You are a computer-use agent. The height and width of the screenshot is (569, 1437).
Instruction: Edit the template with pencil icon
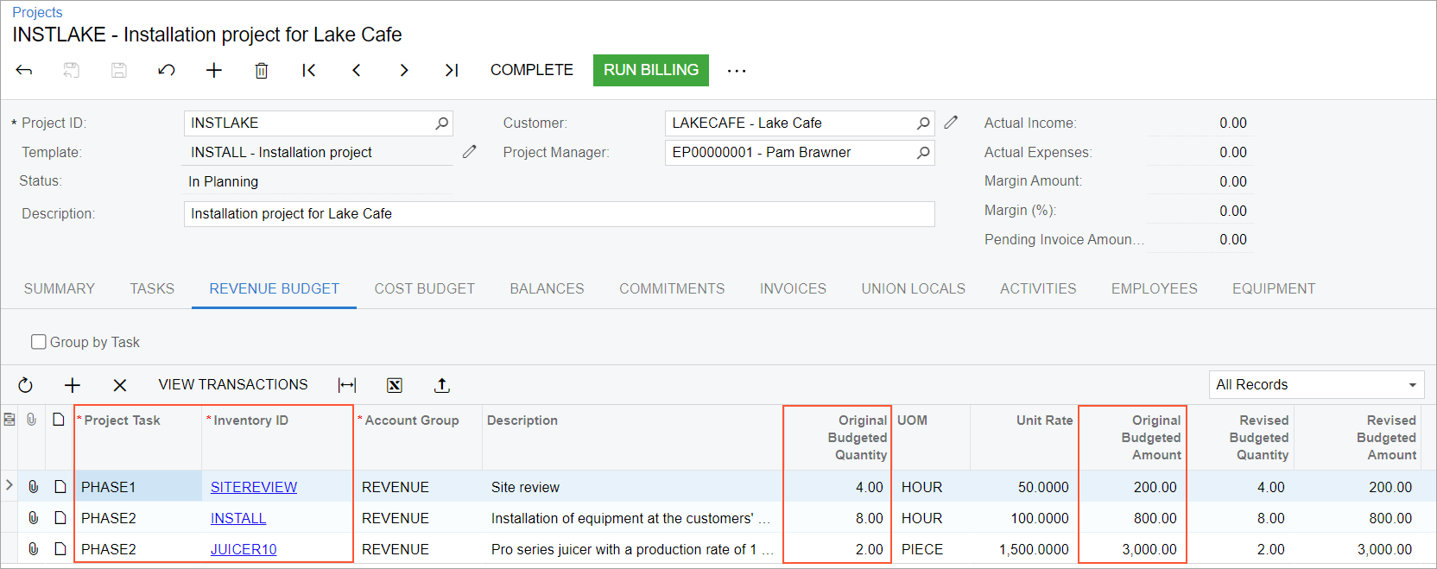point(470,152)
